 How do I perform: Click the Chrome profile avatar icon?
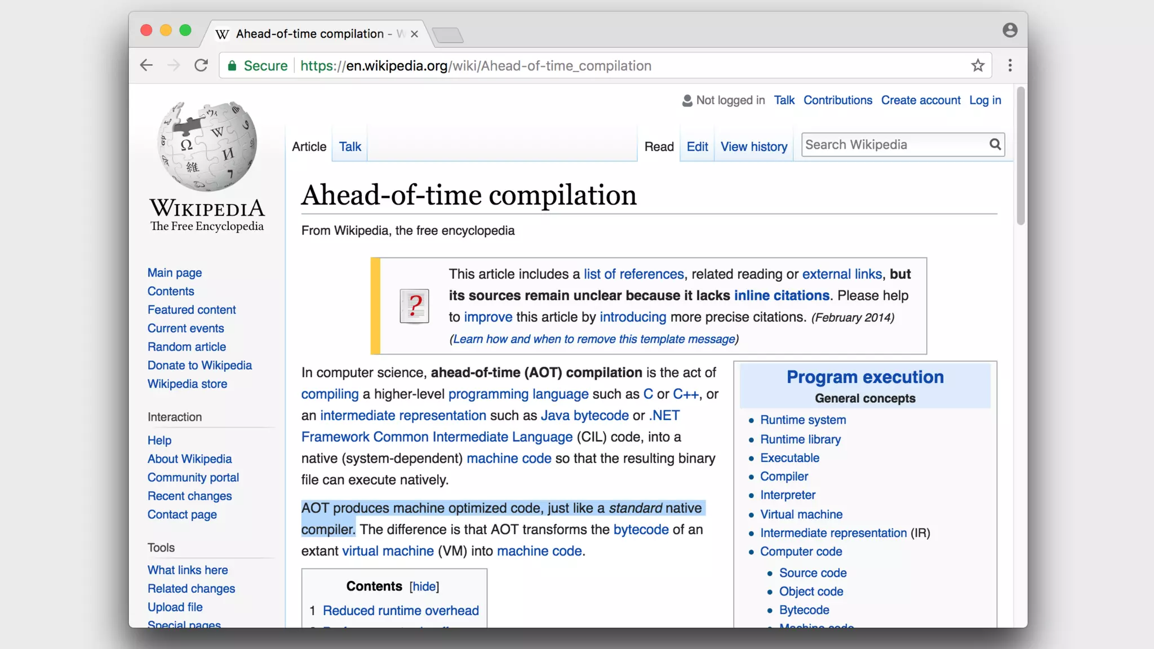(1010, 30)
